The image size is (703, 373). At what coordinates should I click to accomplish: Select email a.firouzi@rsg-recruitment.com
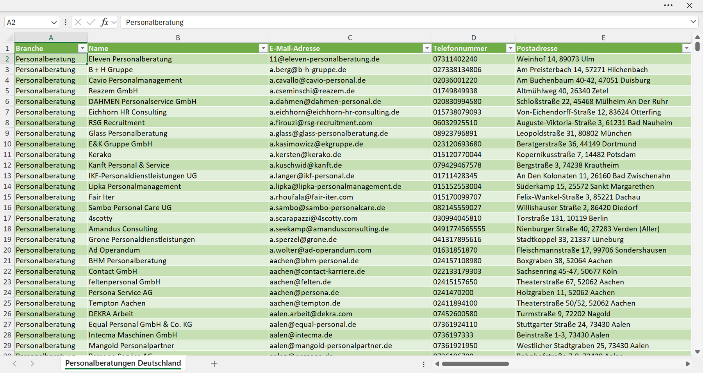(x=350, y=123)
